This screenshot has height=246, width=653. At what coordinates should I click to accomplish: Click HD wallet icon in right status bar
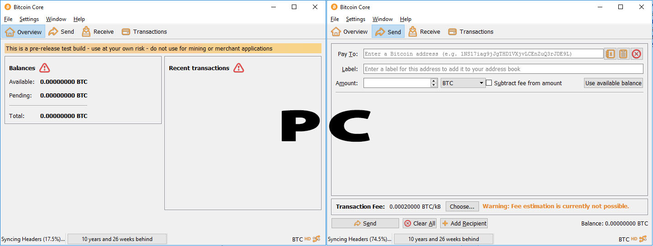tap(634, 239)
